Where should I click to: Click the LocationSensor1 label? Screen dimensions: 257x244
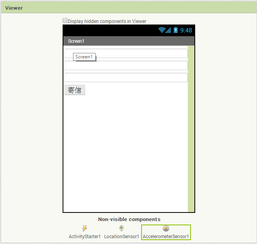(x=121, y=237)
